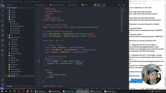Open the Windows Start menu
This screenshot has width=166, height=93.
(x=2, y=91)
